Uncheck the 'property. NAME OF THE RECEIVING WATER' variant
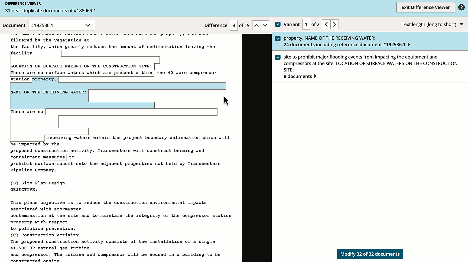The height and width of the screenshot is (262, 468). [x=278, y=38]
